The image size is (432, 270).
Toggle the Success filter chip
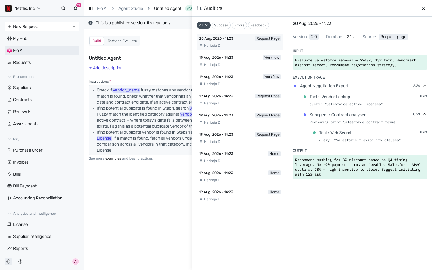coord(221,25)
